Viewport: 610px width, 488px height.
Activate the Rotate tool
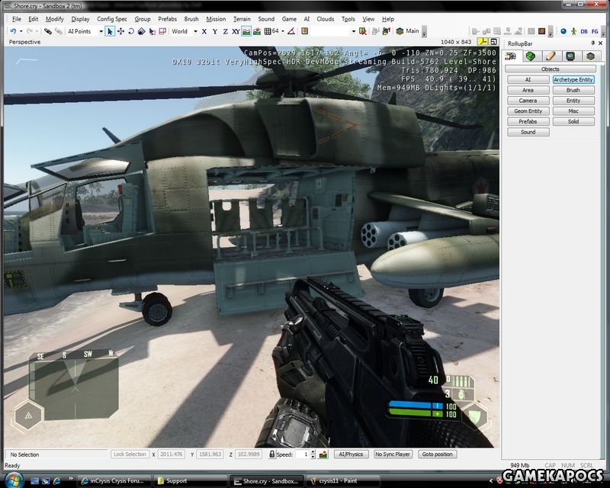tap(131, 31)
